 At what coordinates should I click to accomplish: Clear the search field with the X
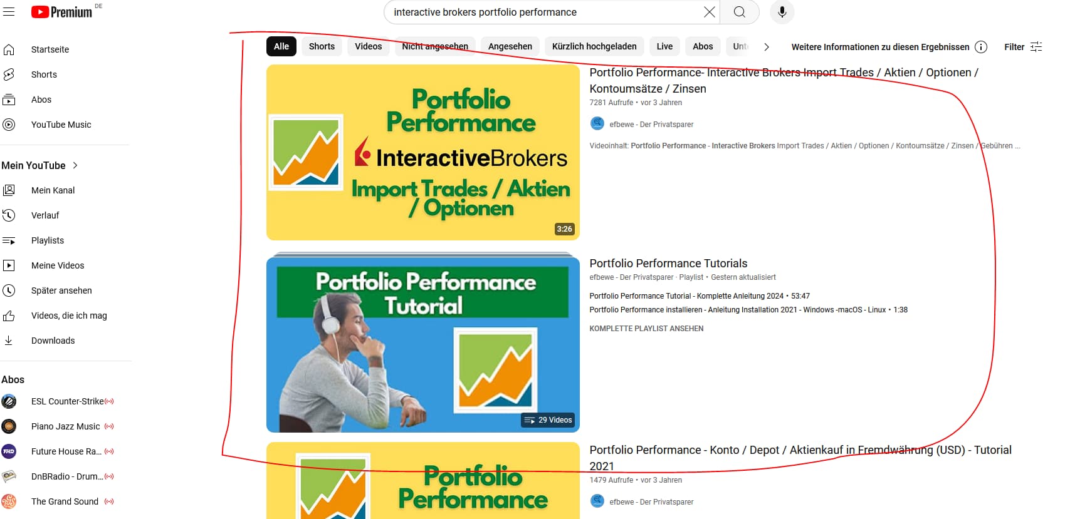click(709, 12)
